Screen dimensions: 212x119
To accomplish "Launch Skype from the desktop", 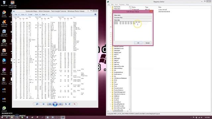I will click(4, 61).
